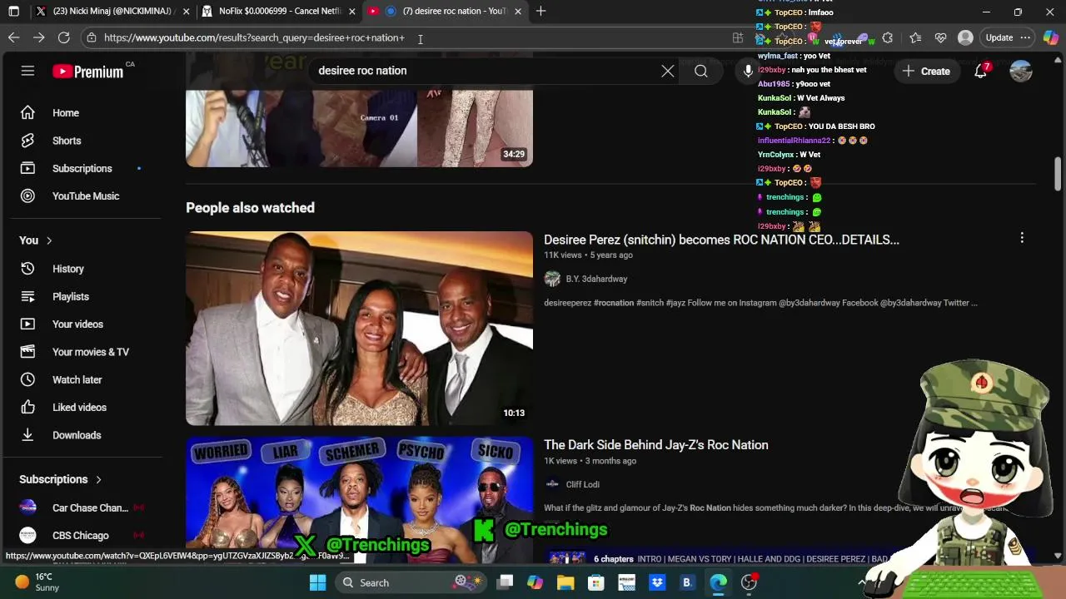1066x599 pixels.
Task: Click the Downloads arrow icon
Action: pos(27,435)
